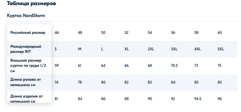Viewport: 241px width, 112px height.
Task: Select sleeve length value 78
Action: tap(80, 82)
